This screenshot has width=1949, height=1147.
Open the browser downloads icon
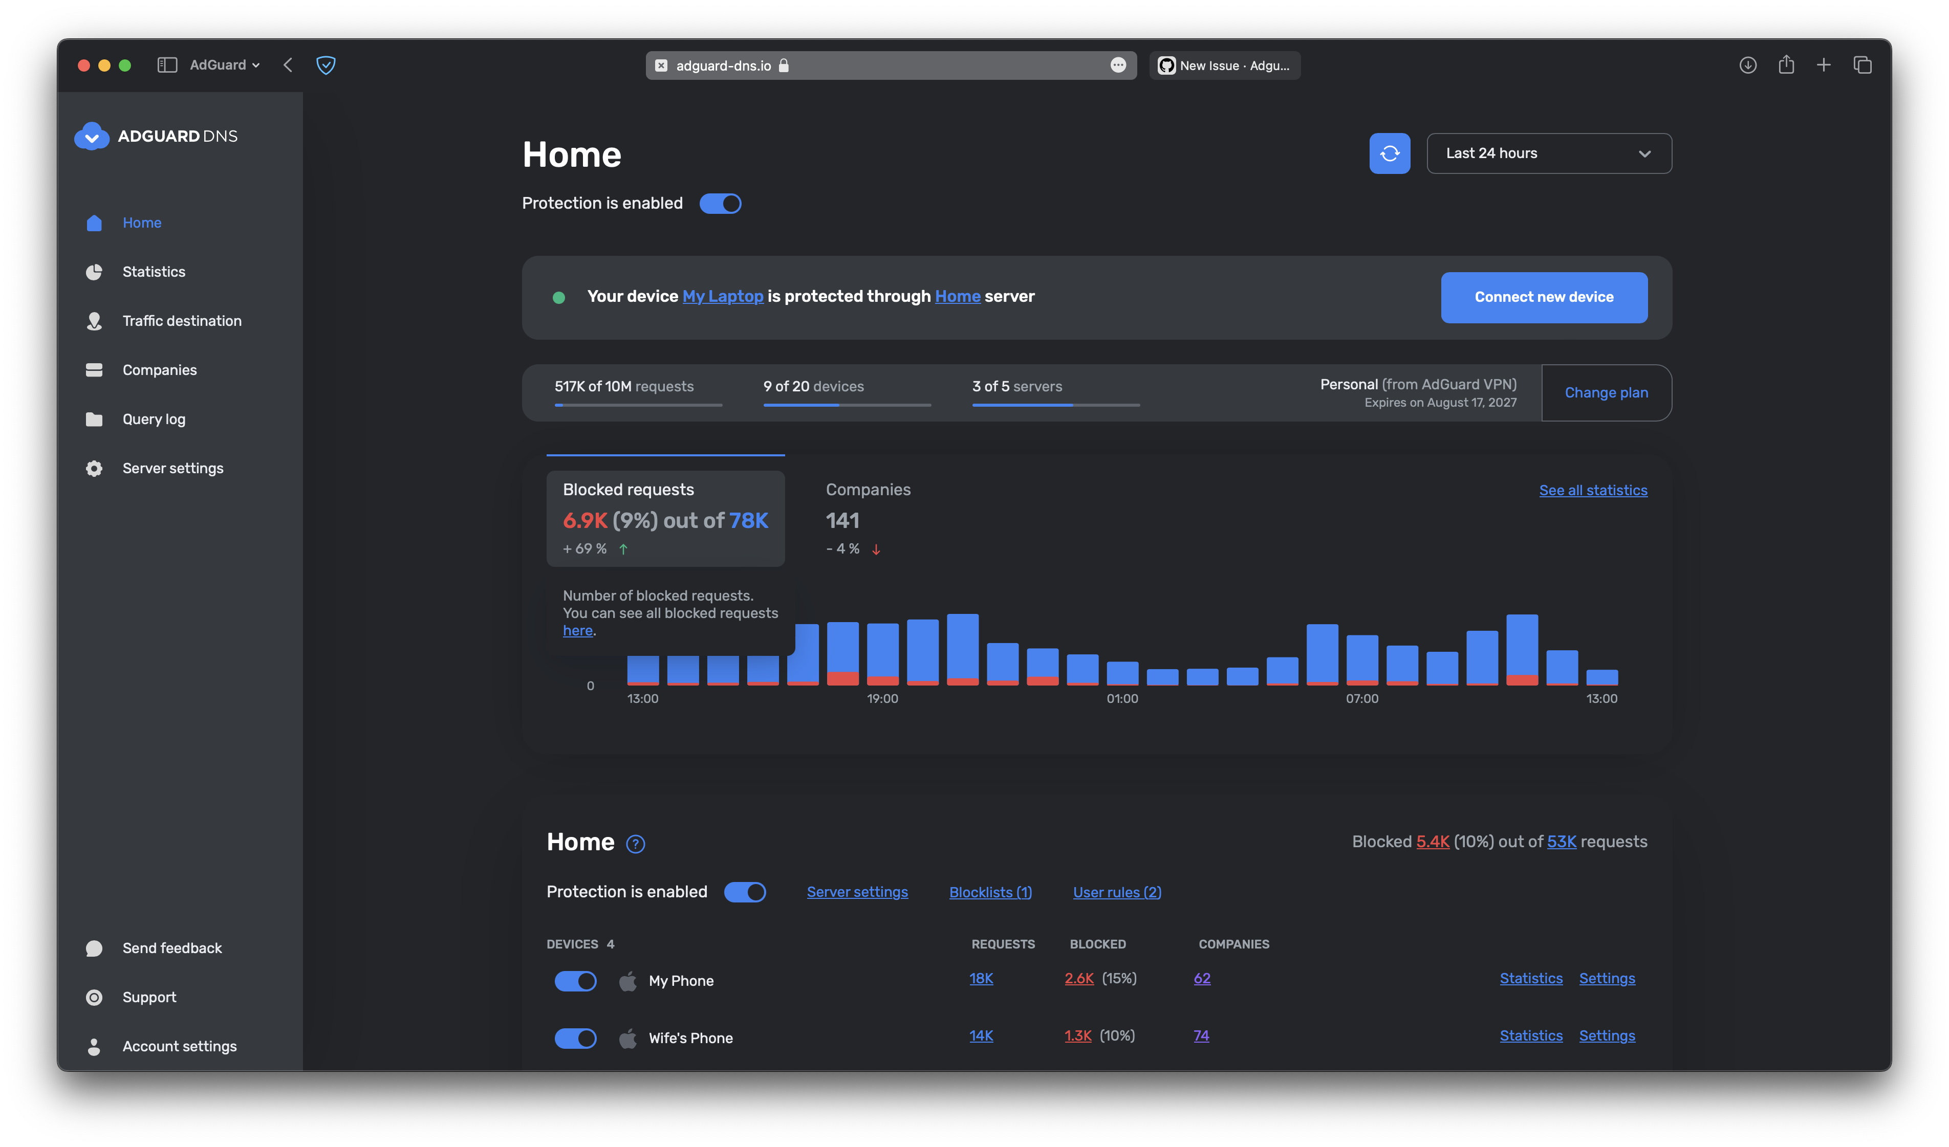click(x=1748, y=65)
